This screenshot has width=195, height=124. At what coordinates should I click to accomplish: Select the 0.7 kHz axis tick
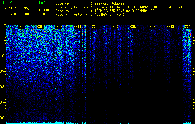click(x=2, y=102)
